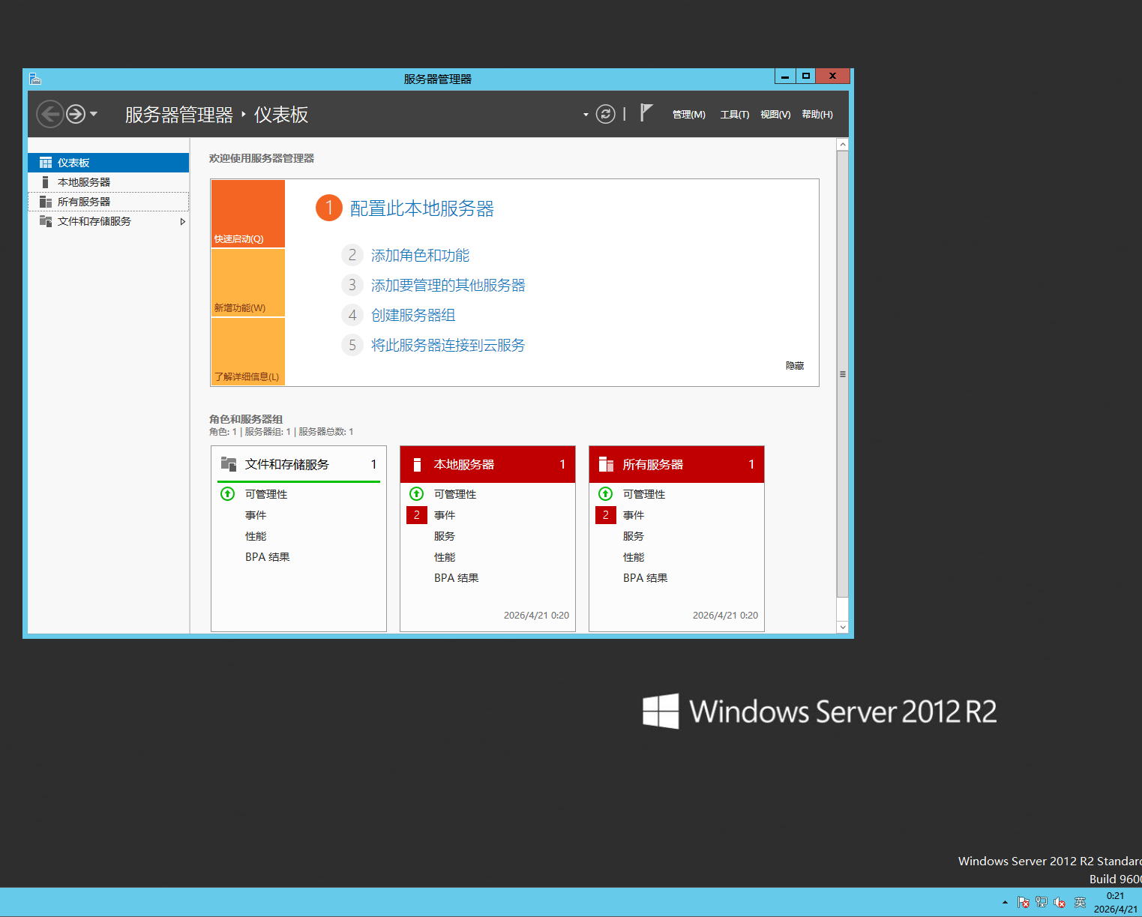Screen dimensions: 1142x917
Task: Open 配置此本地服务器 link
Action: pyautogui.click(x=422, y=208)
